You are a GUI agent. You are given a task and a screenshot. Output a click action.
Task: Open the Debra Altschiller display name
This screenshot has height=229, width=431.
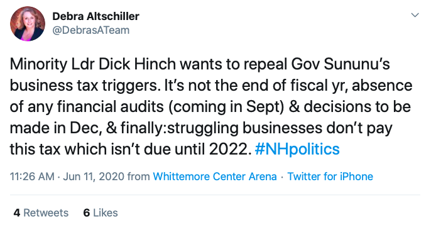[95, 16]
